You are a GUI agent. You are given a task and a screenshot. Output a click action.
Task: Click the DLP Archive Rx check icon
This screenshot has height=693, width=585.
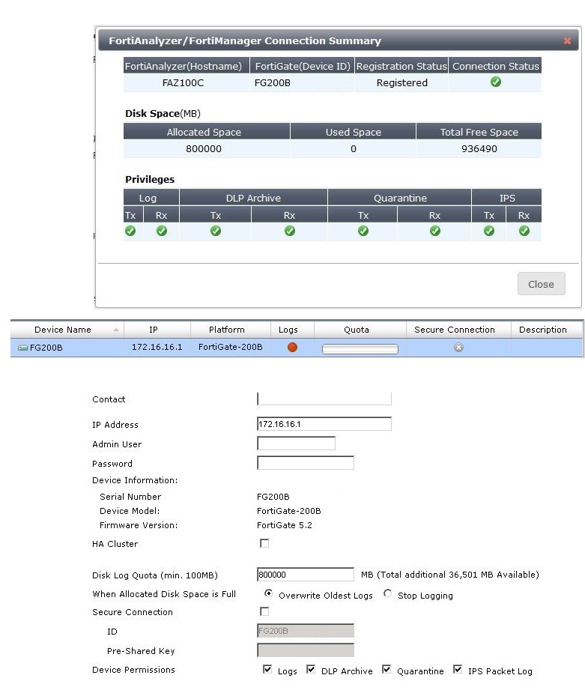pyautogui.click(x=290, y=231)
